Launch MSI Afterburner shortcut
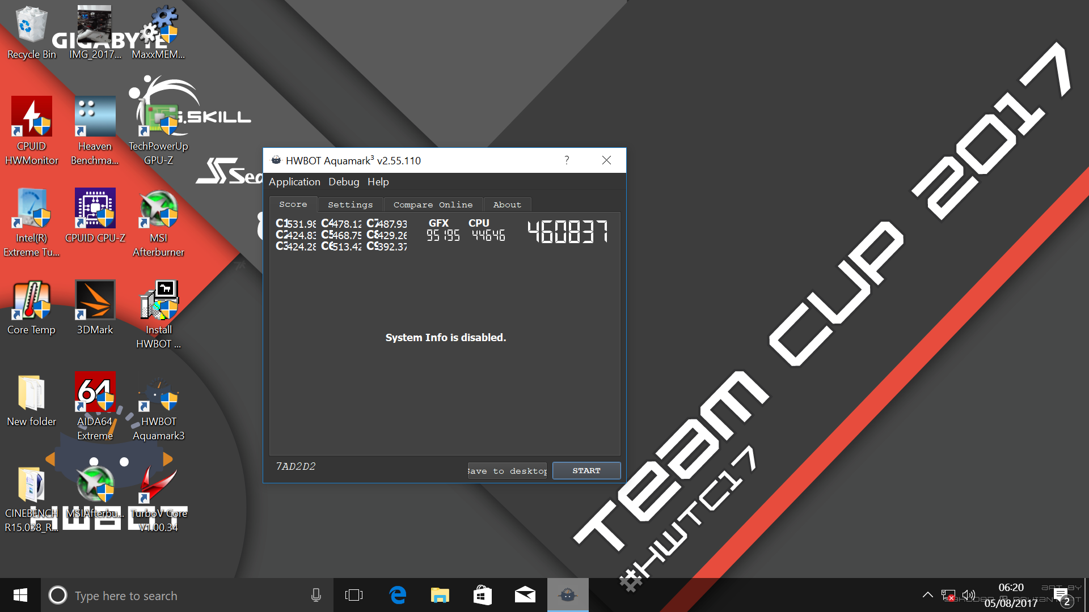Viewport: 1089px width, 612px height. click(x=158, y=223)
